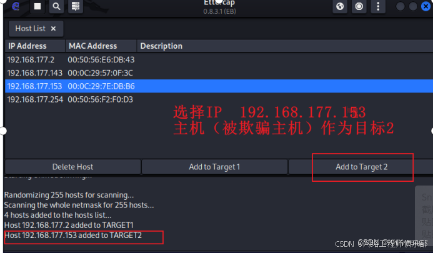Image resolution: width=433 pixels, height=253 pixels.
Task: Select host 192.168.177.254 row
Action: [x=219, y=99]
